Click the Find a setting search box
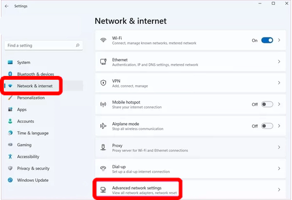This screenshot has width=292, height=200. coord(44,46)
